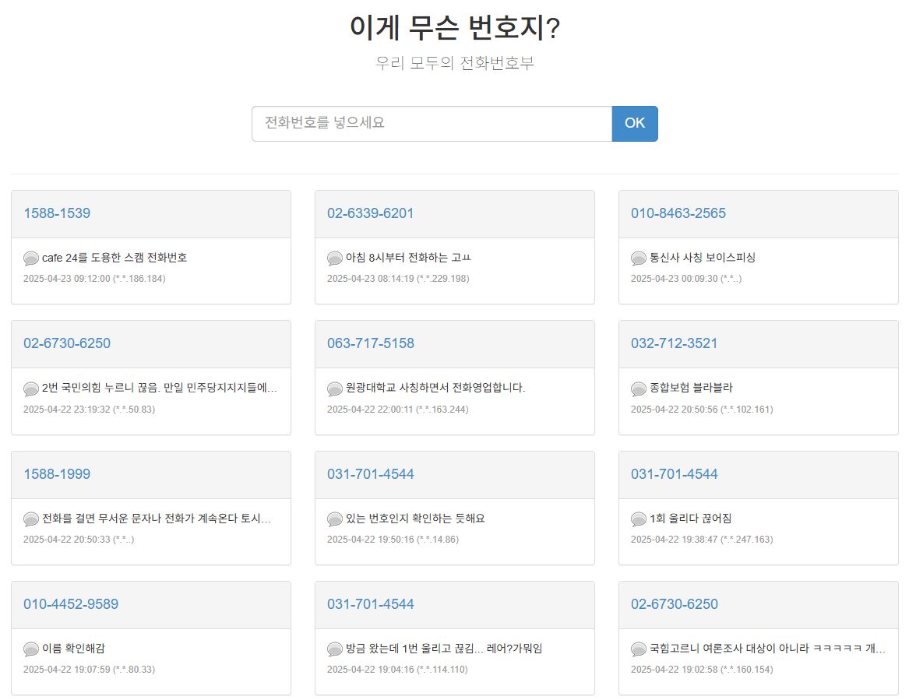
Task: Click the comment icon beside 1회 울리다 끊어짐
Action: [x=638, y=519]
